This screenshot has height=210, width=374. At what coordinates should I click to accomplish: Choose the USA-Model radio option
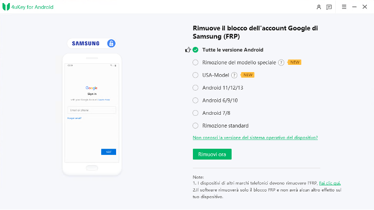click(x=196, y=75)
